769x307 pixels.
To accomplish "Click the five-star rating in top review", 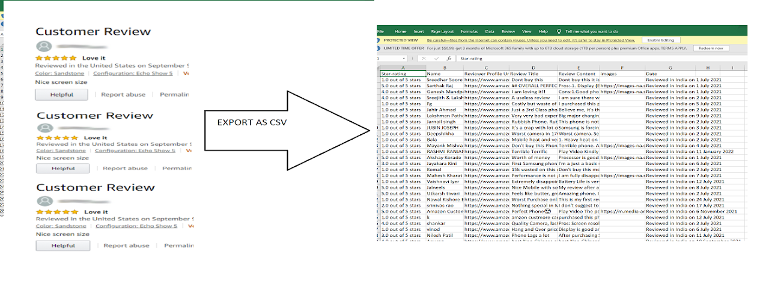I will [56, 58].
